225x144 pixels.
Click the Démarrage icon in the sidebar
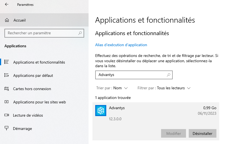pyautogui.click(x=7, y=129)
